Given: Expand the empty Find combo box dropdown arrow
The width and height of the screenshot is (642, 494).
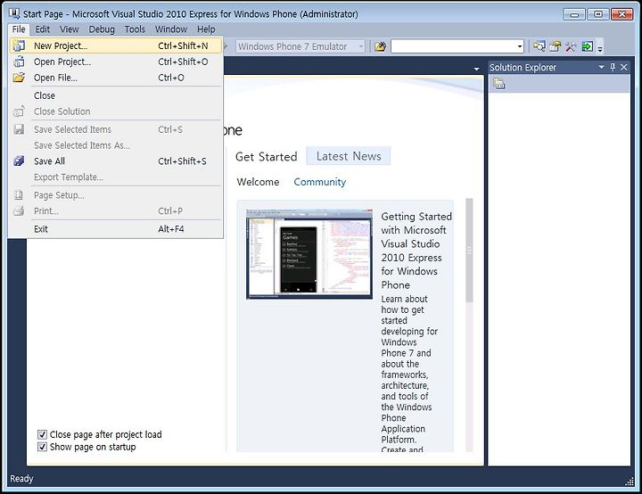Looking at the screenshot, I should pyautogui.click(x=520, y=46).
